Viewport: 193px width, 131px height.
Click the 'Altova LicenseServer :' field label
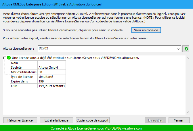18,49
